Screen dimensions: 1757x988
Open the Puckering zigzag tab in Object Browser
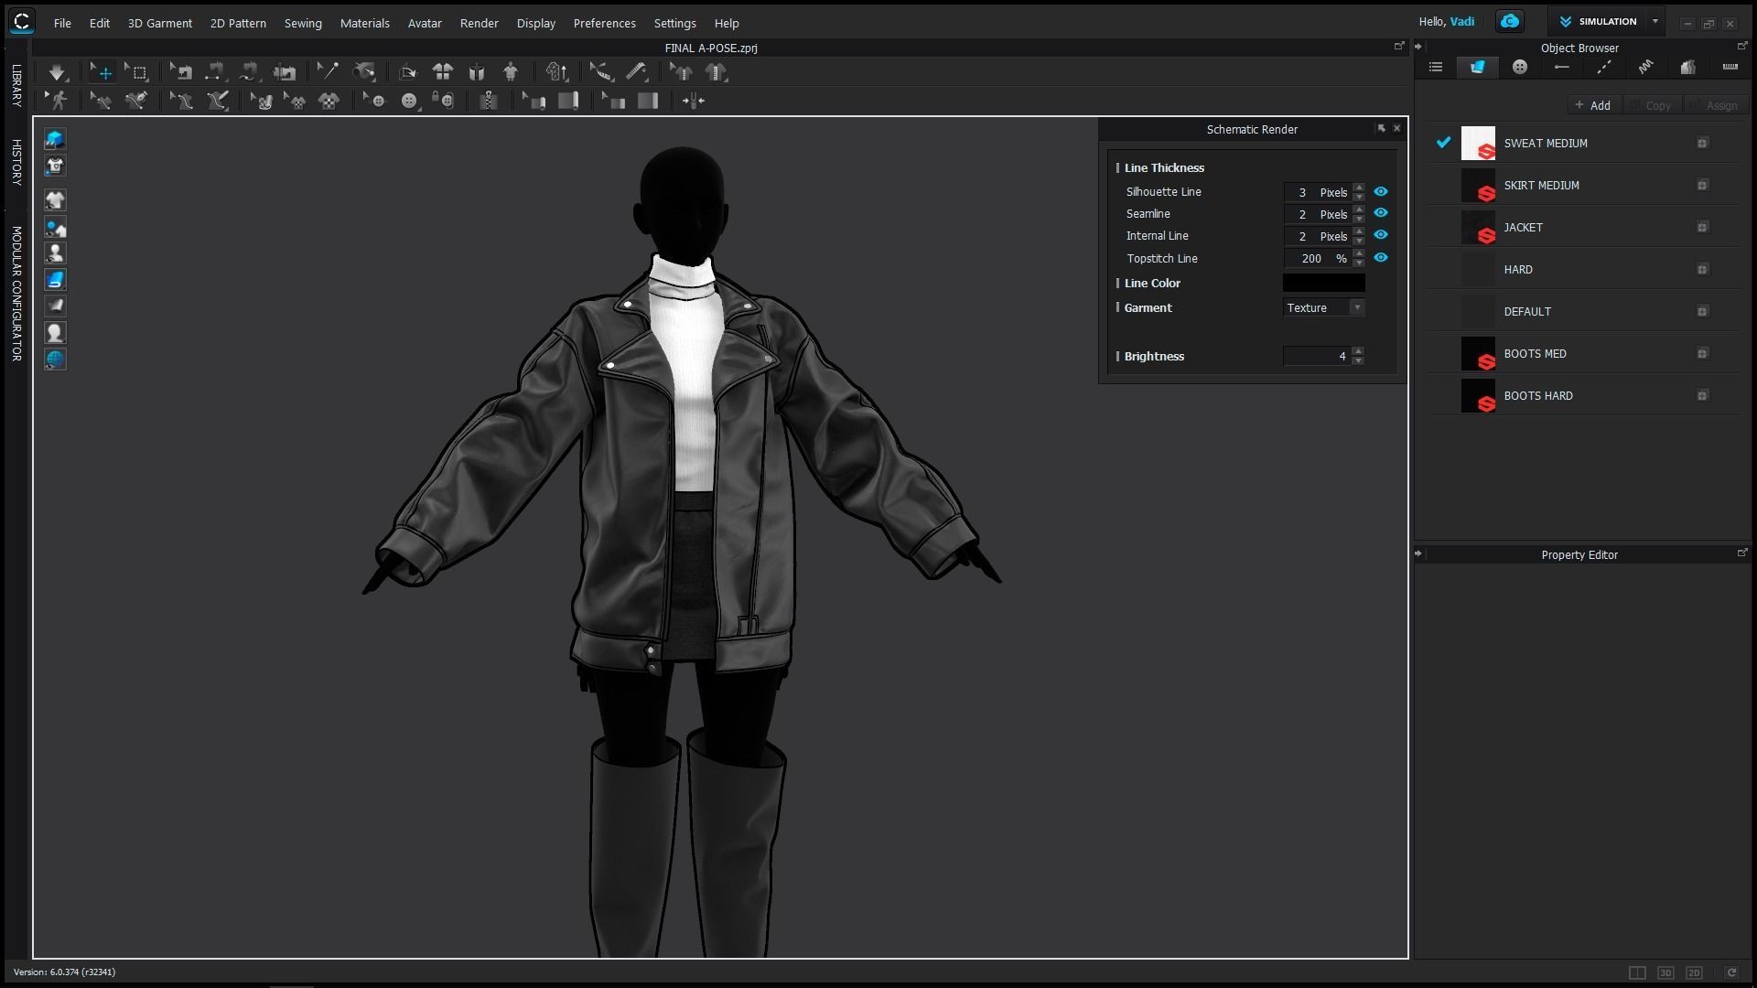tap(1645, 67)
